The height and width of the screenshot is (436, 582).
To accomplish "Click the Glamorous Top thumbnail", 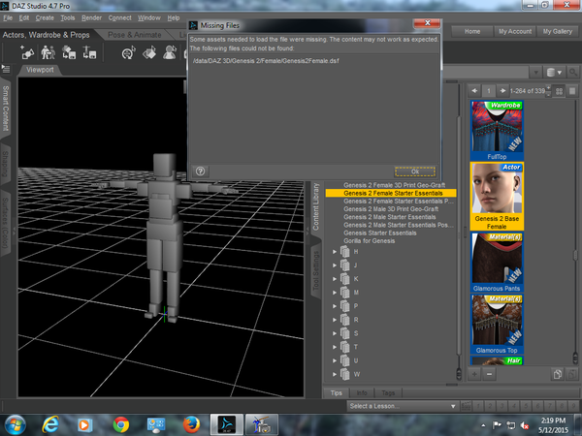I will [x=497, y=324].
